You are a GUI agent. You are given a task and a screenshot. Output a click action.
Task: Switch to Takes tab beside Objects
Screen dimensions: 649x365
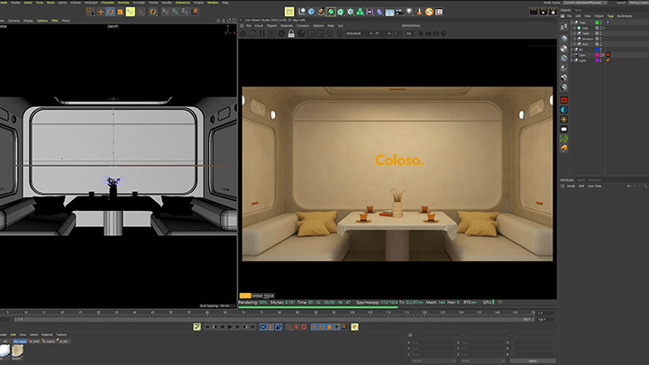(578, 10)
